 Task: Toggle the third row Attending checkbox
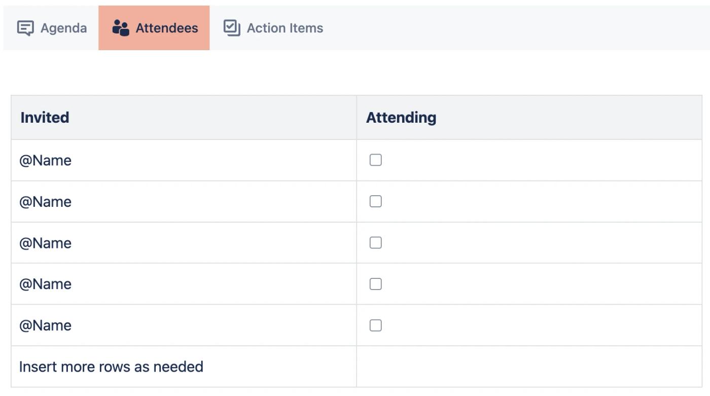tap(375, 243)
